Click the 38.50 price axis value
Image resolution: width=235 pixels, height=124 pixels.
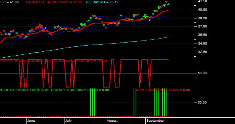pos(203,18)
